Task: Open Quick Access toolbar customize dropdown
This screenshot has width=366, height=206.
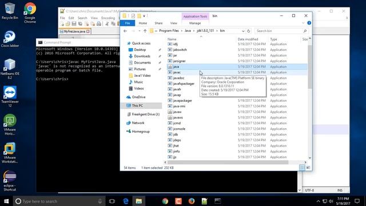Action: (144, 16)
